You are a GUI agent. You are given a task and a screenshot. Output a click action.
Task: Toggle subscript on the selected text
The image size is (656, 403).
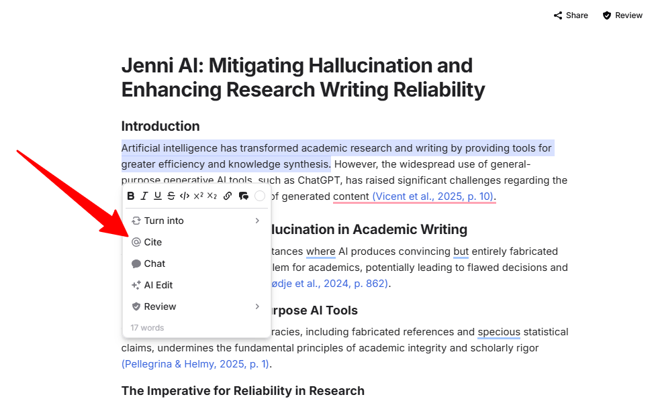(212, 195)
